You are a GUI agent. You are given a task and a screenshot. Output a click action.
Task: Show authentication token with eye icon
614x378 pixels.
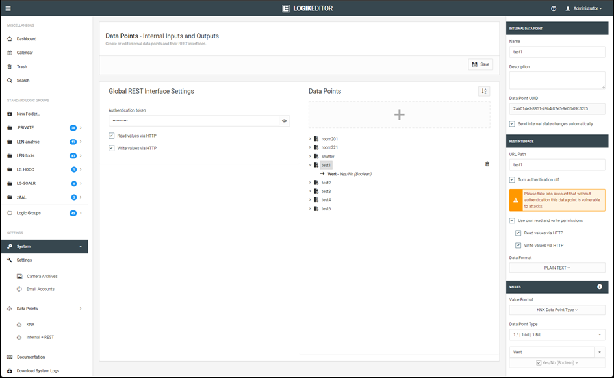pos(285,121)
